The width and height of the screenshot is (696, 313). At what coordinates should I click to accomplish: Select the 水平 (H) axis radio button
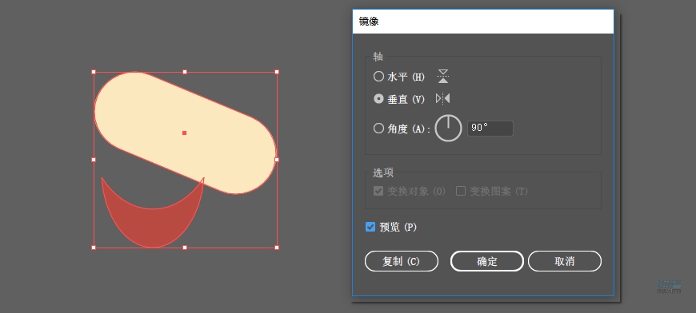[x=378, y=77]
